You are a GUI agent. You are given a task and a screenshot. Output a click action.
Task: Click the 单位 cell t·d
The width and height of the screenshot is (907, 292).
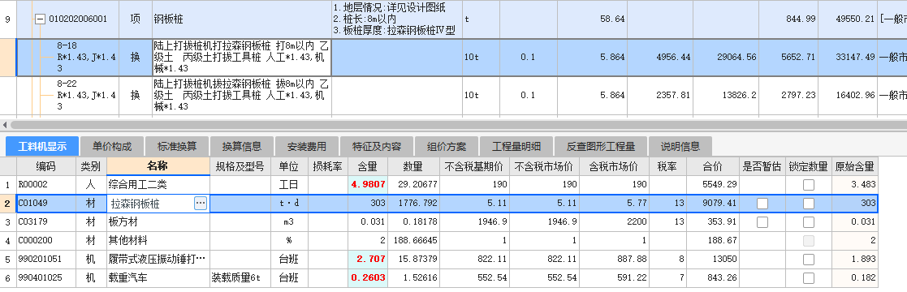(289, 204)
